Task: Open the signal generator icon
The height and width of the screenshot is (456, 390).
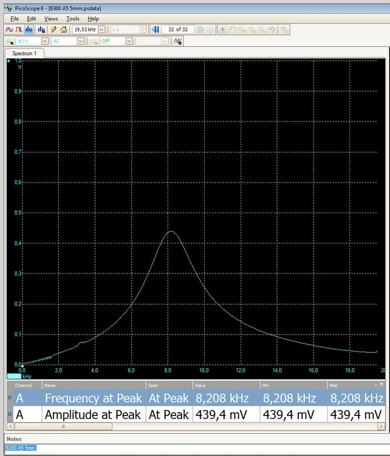Action: coord(178,41)
